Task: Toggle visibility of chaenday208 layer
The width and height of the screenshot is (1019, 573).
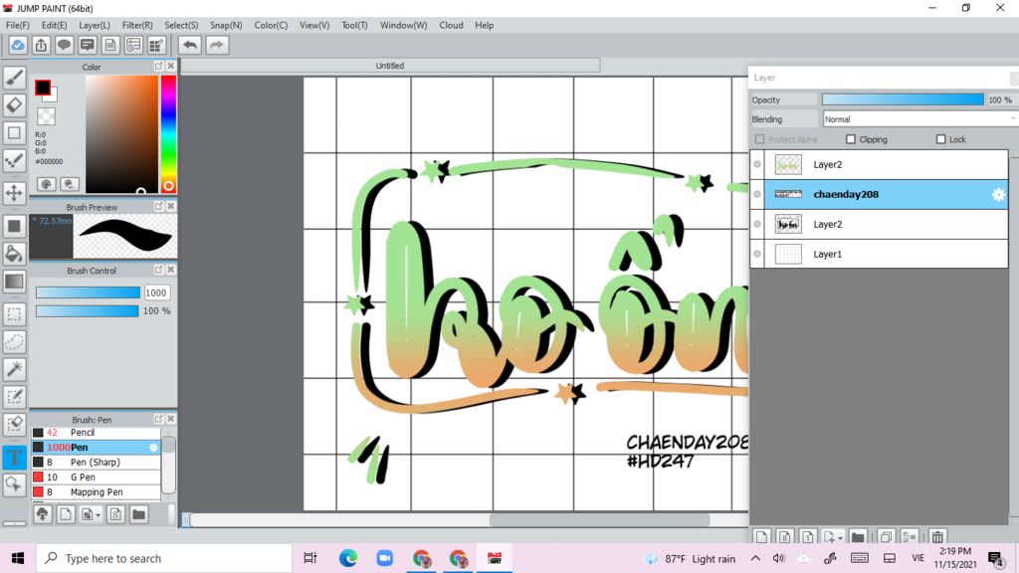Action: [x=757, y=194]
